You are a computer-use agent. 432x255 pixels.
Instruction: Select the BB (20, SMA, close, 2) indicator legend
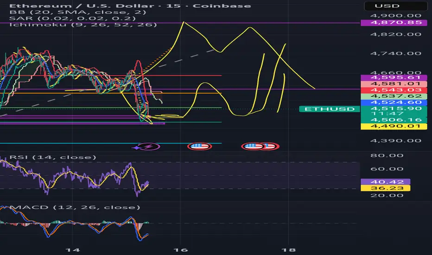(x=78, y=12)
